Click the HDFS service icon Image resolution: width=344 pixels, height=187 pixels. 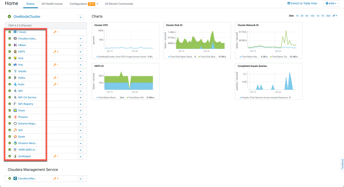[15, 52]
